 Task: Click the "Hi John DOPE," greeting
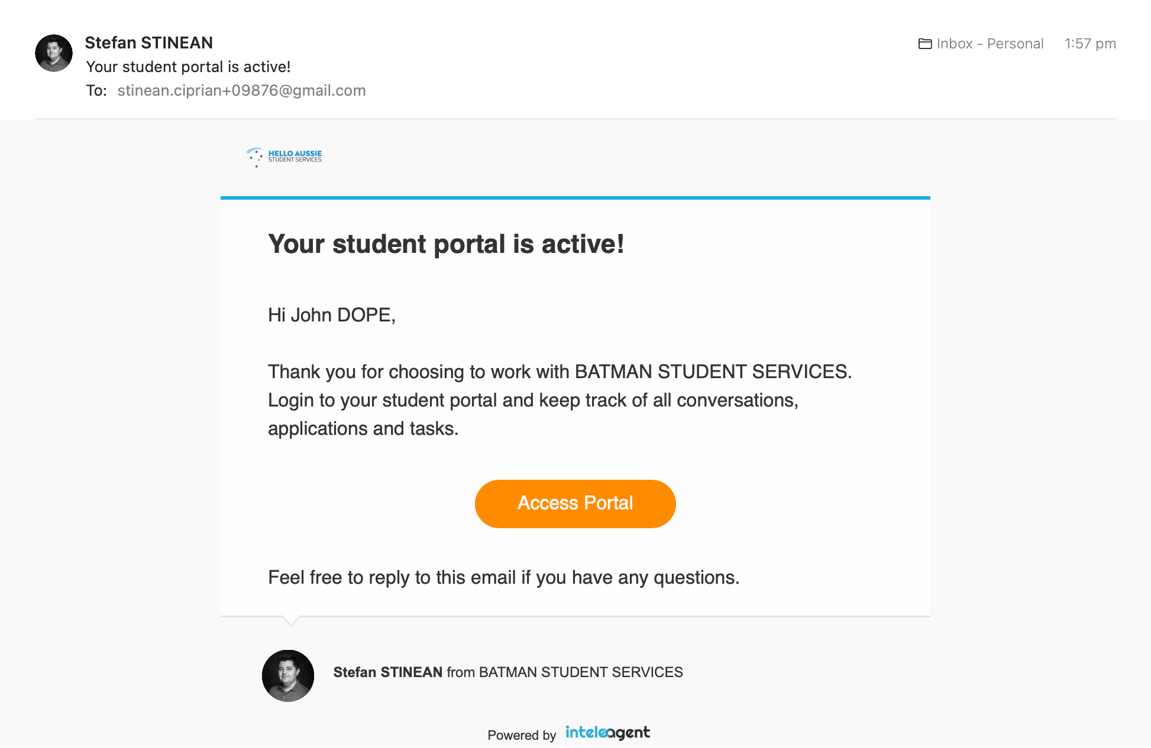tap(331, 315)
